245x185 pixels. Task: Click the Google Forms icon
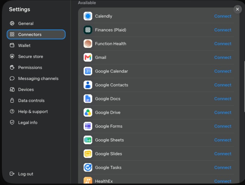point(88,126)
